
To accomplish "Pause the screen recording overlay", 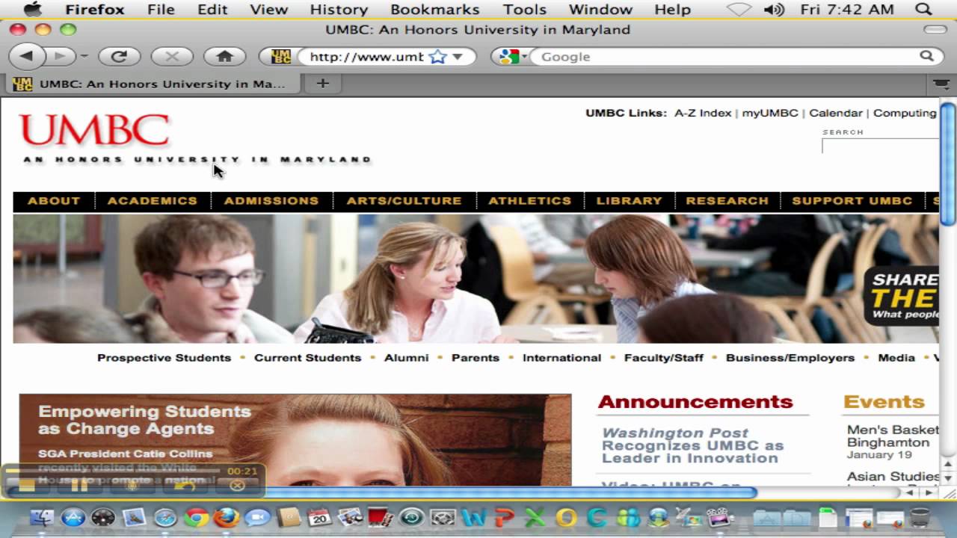I will [x=79, y=485].
